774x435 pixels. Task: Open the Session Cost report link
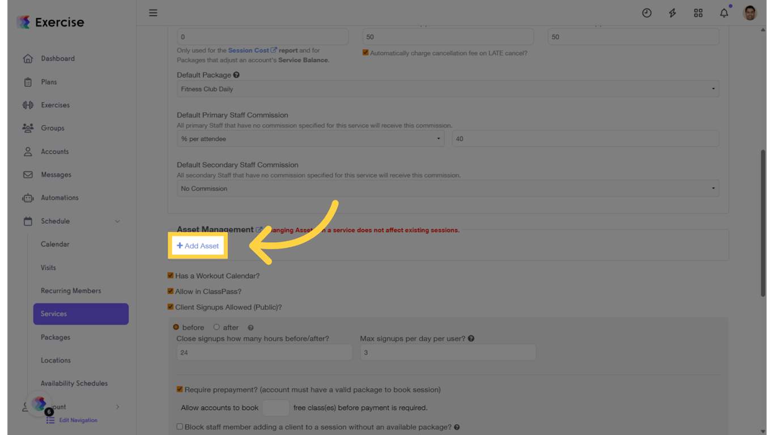[249, 50]
